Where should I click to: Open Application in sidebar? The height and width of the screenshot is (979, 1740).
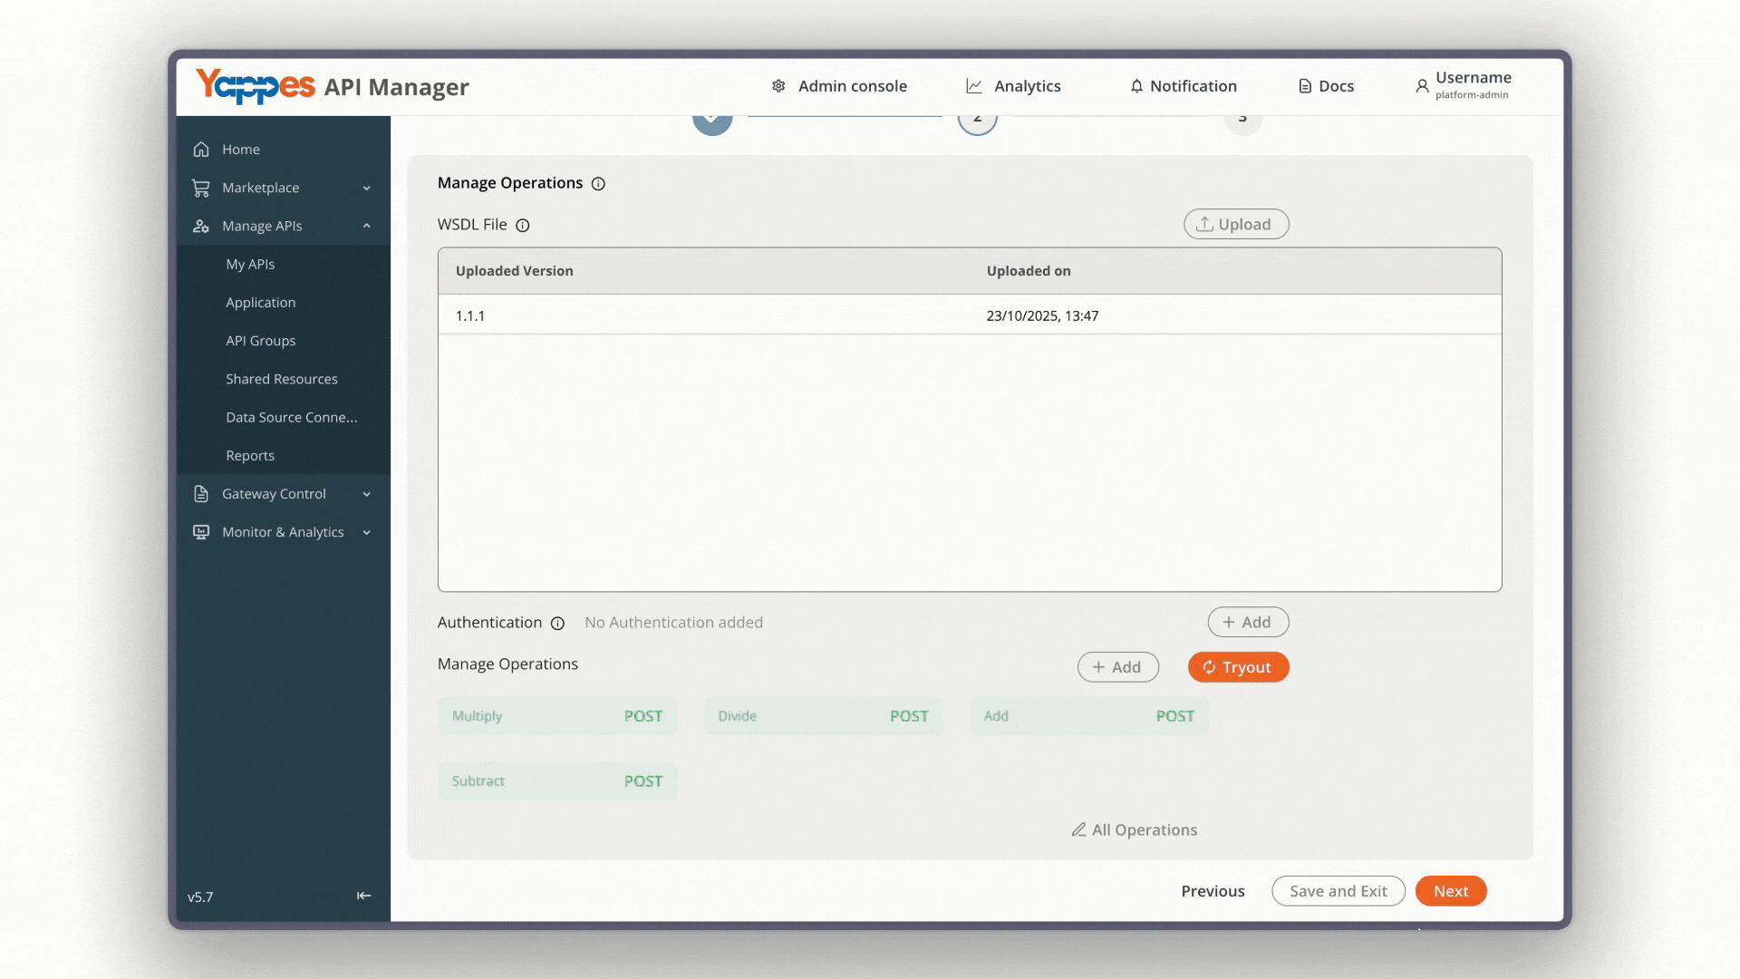(261, 303)
